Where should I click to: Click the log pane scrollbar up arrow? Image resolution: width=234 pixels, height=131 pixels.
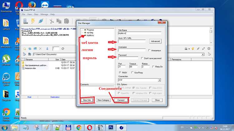click(211, 28)
